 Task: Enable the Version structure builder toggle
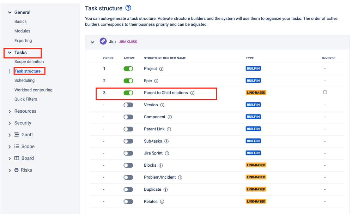coord(128,105)
